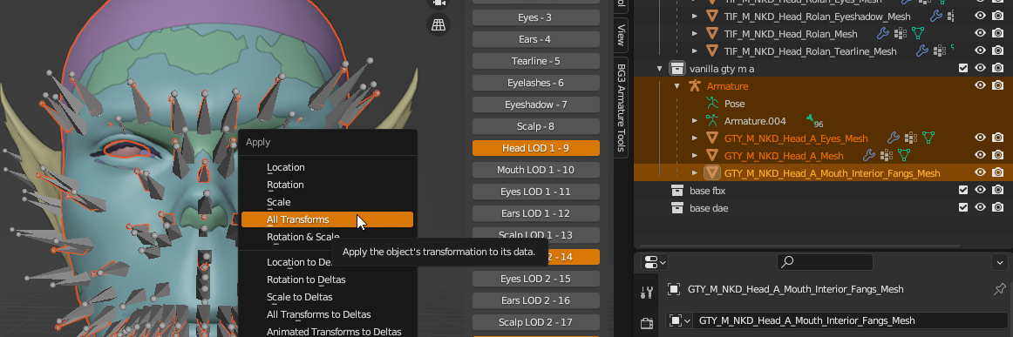Click wrench icon on TIF_M_NKD_Head_Rolan_Tearline_Mesh row
This screenshot has height=337, width=1013.
tap(922, 51)
